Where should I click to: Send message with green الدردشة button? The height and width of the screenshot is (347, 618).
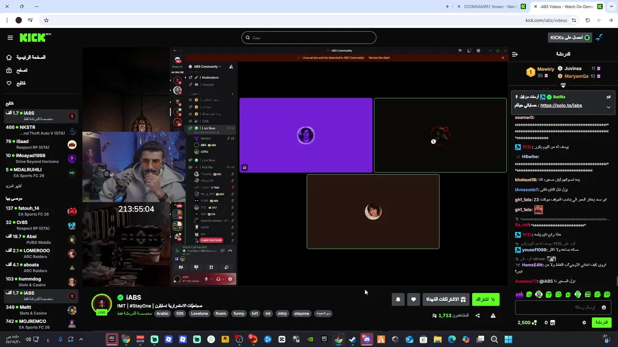601,322
